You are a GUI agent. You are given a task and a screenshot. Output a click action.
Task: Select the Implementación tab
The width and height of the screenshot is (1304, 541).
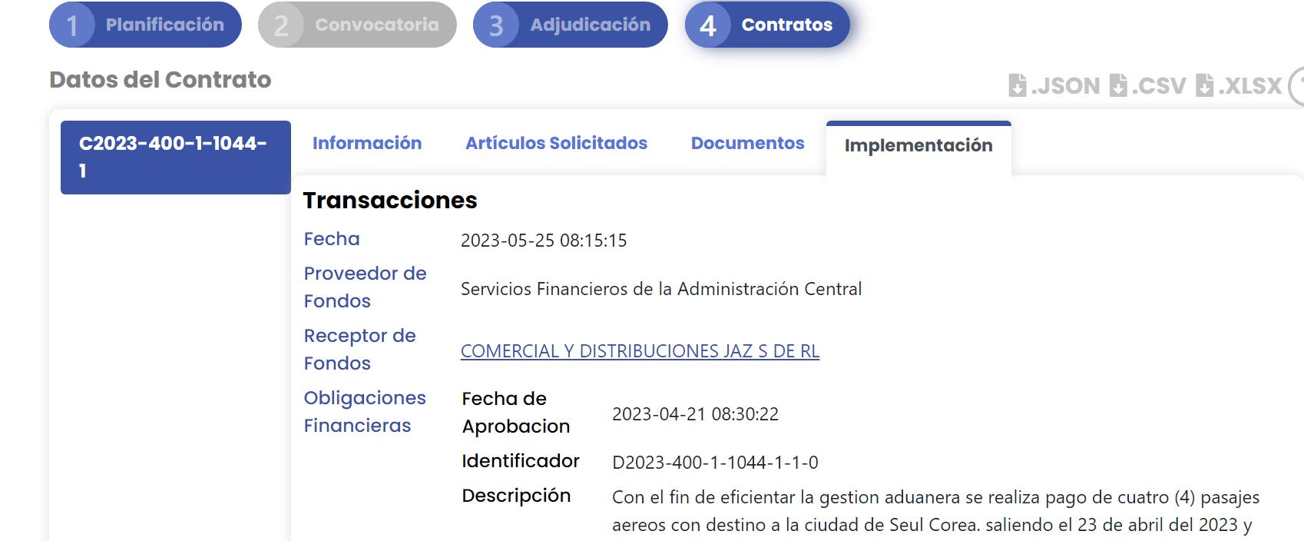pyautogui.click(x=918, y=146)
